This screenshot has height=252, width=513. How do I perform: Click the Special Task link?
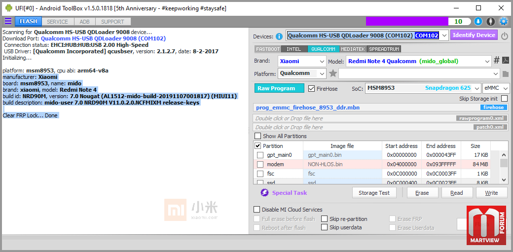[x=290, y=193]
